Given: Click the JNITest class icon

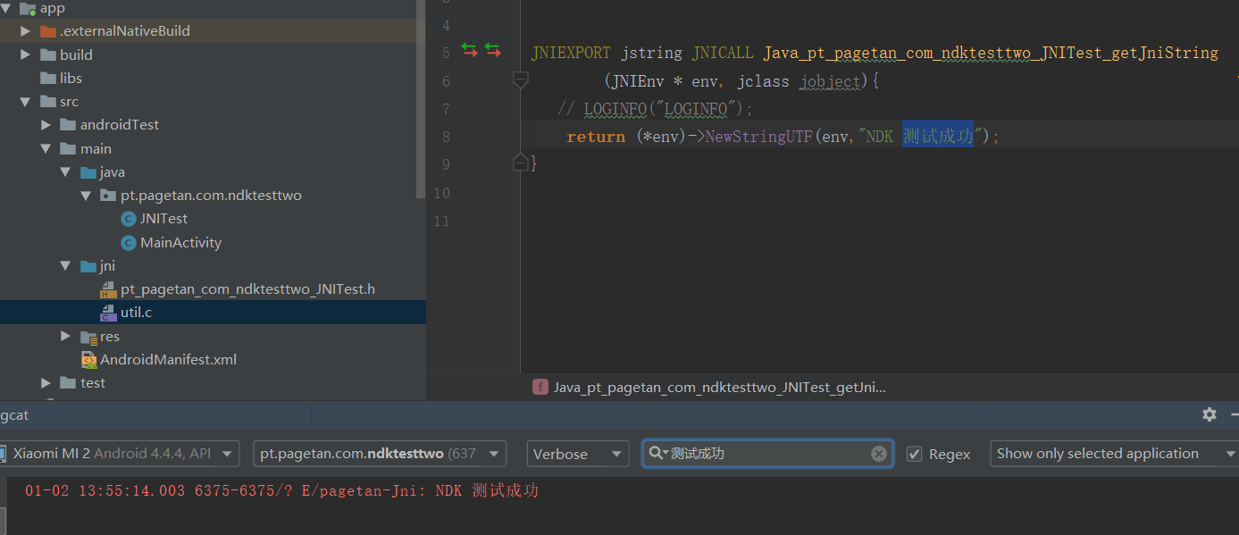Looking at the screenshot, I should pos(129,219).
